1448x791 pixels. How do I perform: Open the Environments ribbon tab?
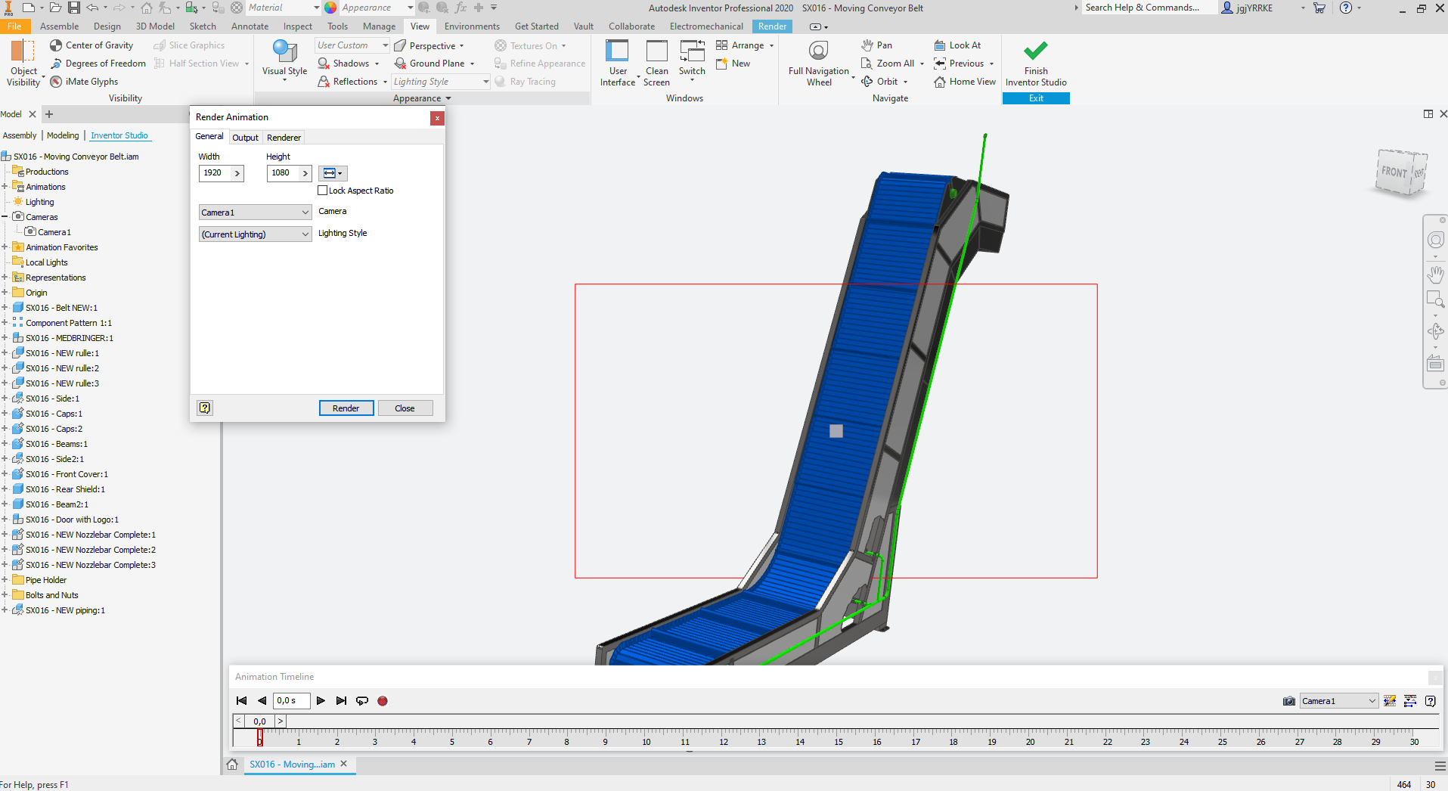tap(472, 26)
